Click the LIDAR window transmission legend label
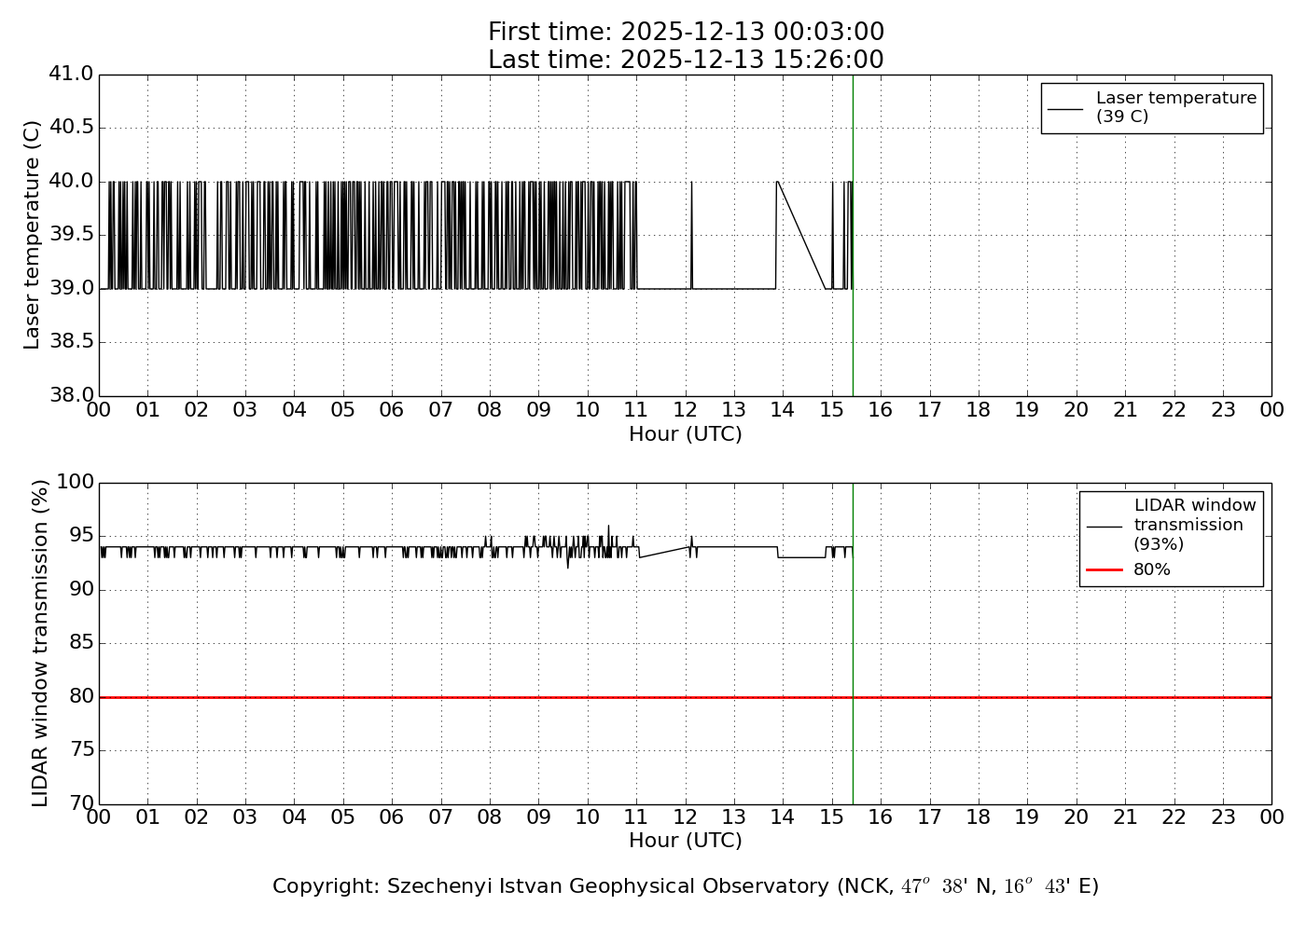Image resolution: width=1306 pixels, height=932 pixels. point(1194,525)
